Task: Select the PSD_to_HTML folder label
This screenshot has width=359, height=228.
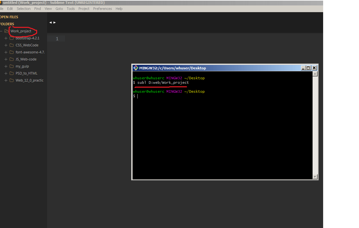Action: click(x=27, y=74)
